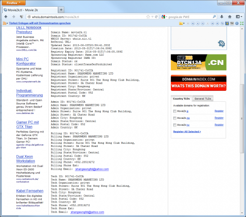The image size is (246, 217).
Task: Go to the home page icon
Action: click(230, 17)
